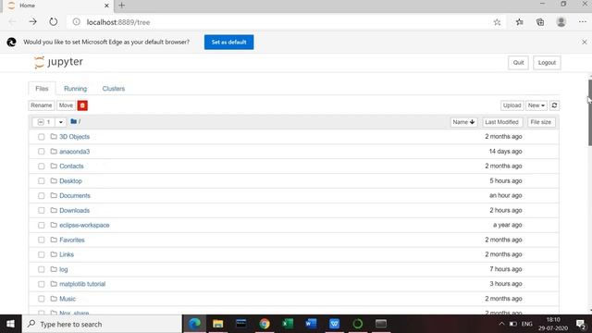The width and height of the screenshot is (592, 333).
Task: Open the Windows Start menu
Action: [x=10, y=324]
